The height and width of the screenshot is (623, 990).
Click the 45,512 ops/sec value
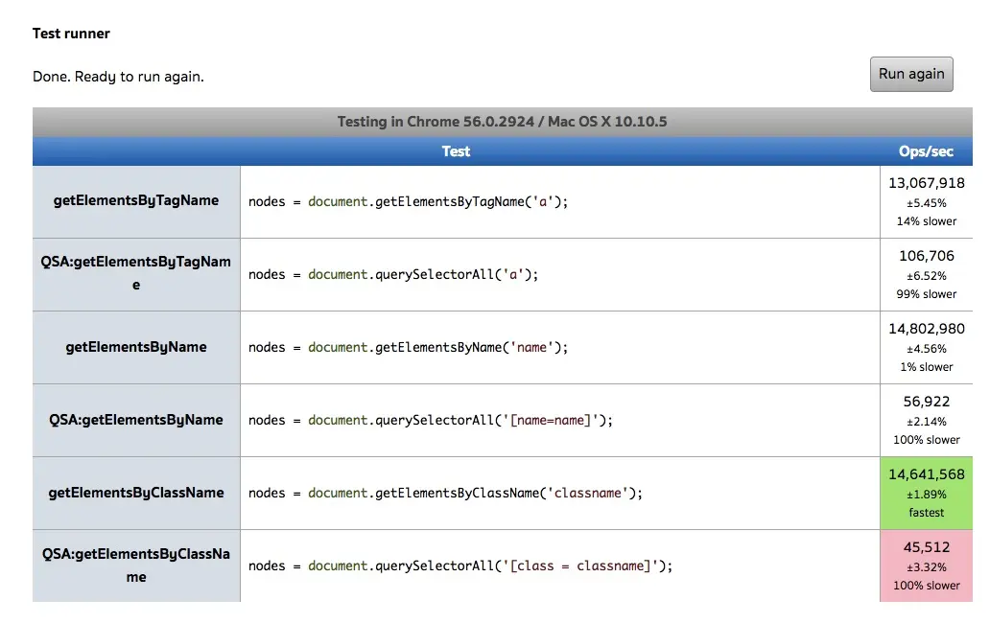927,547
